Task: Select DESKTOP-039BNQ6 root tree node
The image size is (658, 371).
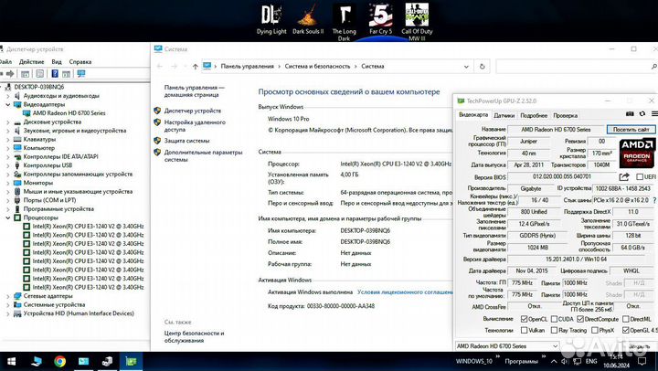Action: pos(39,87)
